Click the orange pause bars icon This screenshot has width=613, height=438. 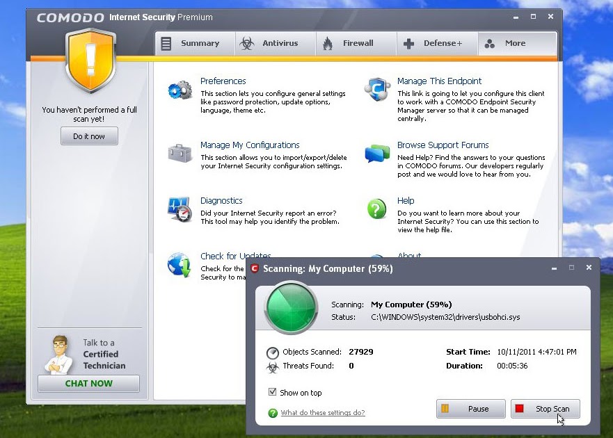[445, 408]
